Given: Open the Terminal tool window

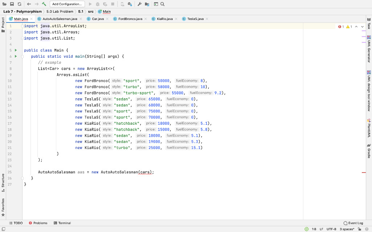Looking at the screenshot, I should click(x=62, y=223).
